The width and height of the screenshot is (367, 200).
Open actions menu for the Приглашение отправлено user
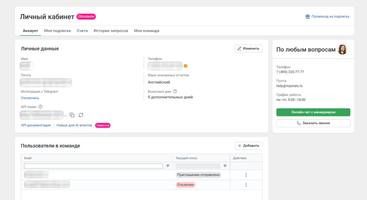click(x=246, y=175)
